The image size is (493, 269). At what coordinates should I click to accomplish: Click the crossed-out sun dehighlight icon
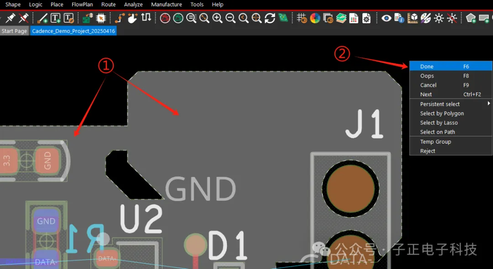tap(452, 18)
